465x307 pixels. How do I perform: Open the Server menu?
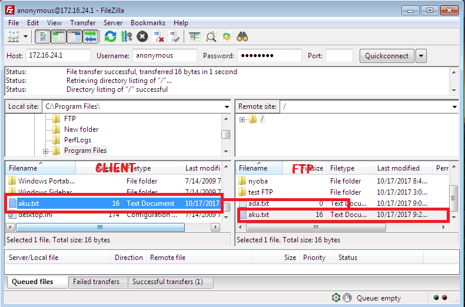(x=113, y=23)
